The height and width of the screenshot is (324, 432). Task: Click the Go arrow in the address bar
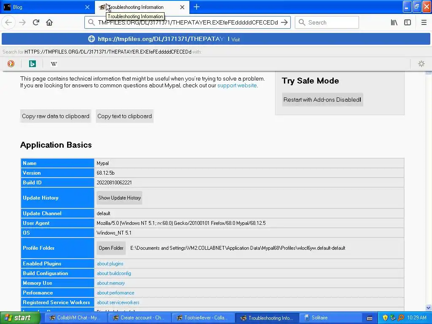[x=284, y=22]
